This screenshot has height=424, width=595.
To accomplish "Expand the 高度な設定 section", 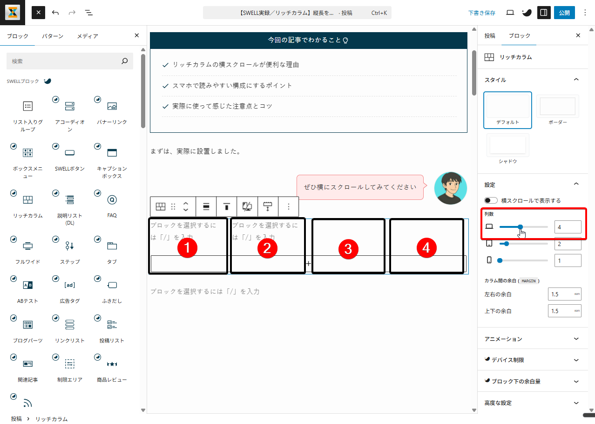I will pos(531,403).
